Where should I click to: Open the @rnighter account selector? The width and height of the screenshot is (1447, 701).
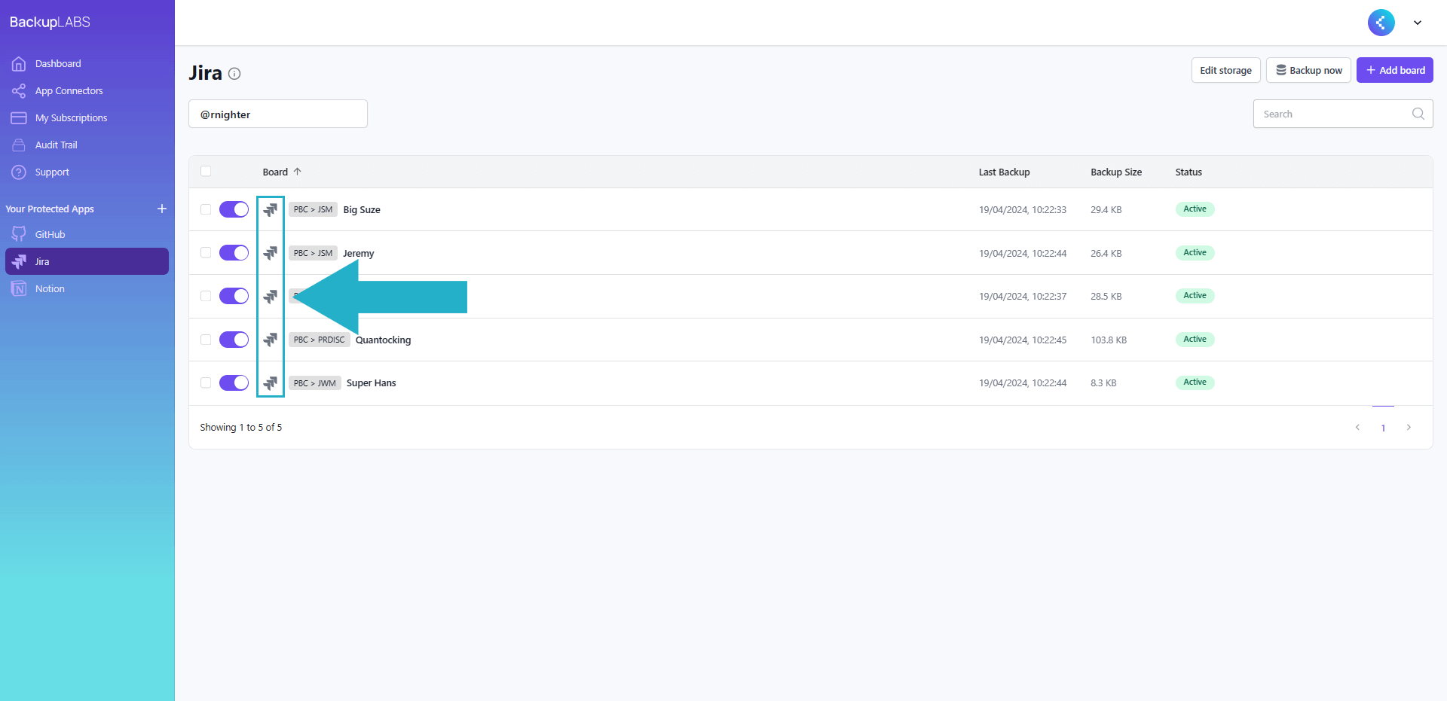tap(278, 114)
